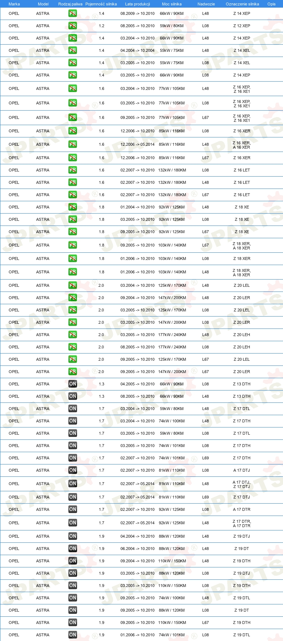Select Z 13 DTH in the L08 row
Viewport: 283px width, 641px height.
click(242, 384)
